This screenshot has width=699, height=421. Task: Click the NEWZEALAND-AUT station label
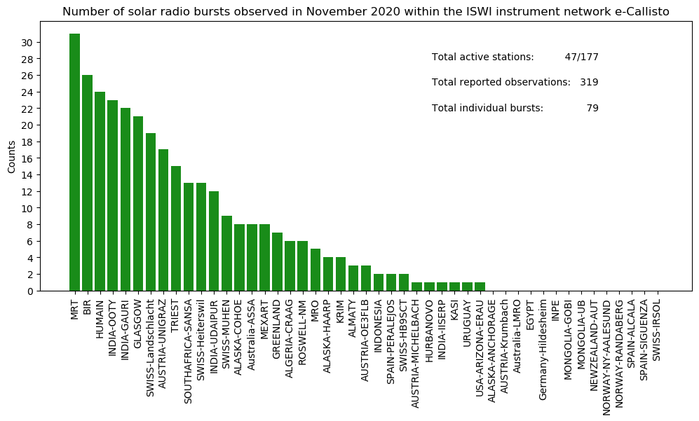[593, 345]
